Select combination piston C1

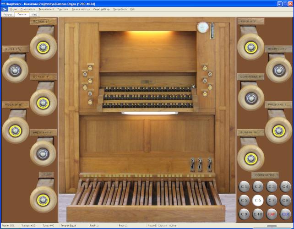(x=244, y=186)
